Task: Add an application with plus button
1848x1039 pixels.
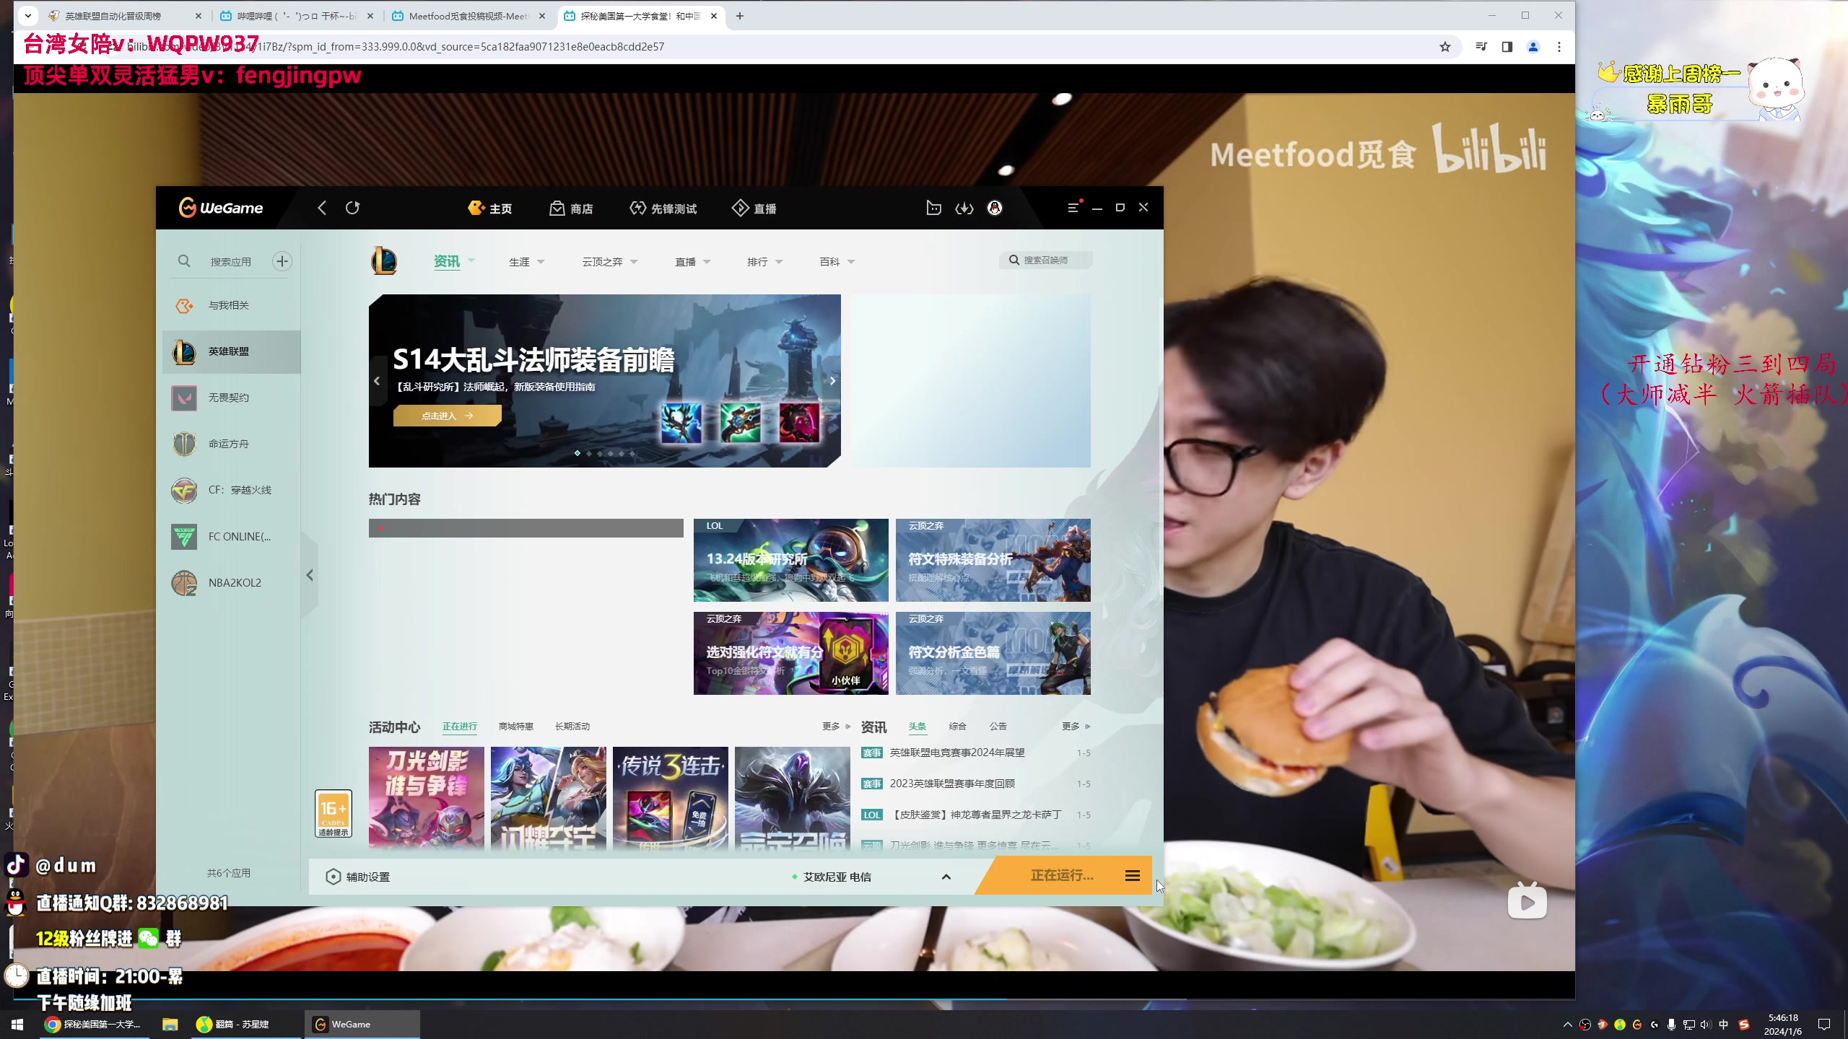Action: click(x=282, y=261)
